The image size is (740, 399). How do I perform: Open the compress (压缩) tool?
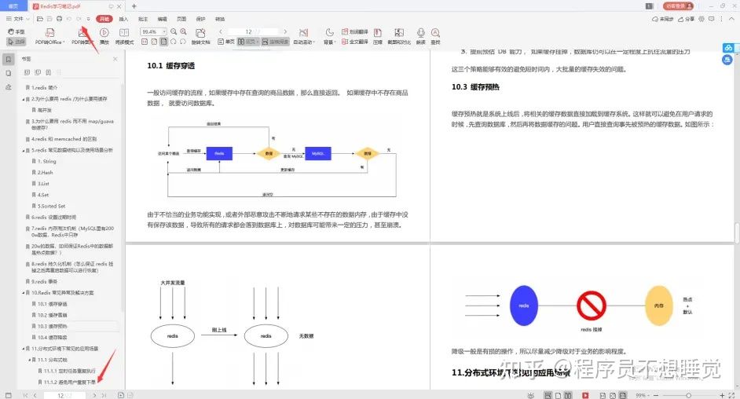[x=378, y=36]
